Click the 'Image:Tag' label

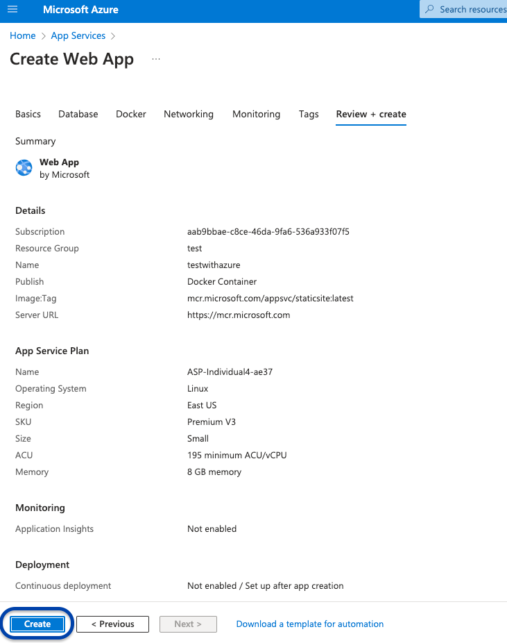[35, 299]
